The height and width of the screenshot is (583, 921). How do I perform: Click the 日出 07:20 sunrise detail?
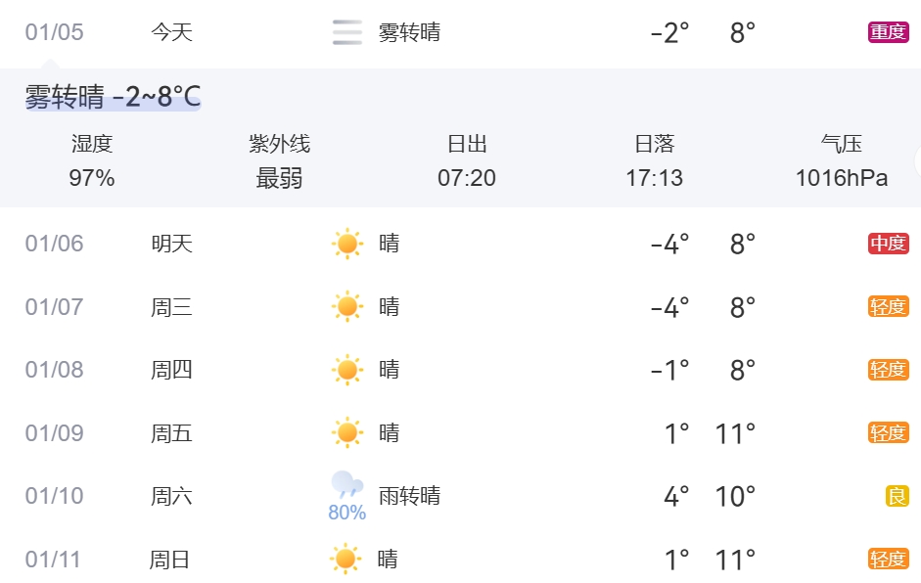coord(467,161)
